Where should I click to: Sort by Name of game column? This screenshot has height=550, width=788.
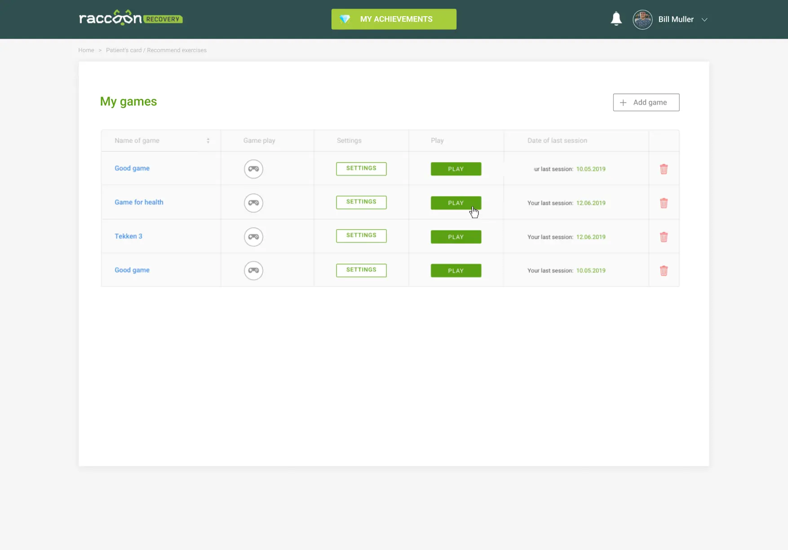208,141
